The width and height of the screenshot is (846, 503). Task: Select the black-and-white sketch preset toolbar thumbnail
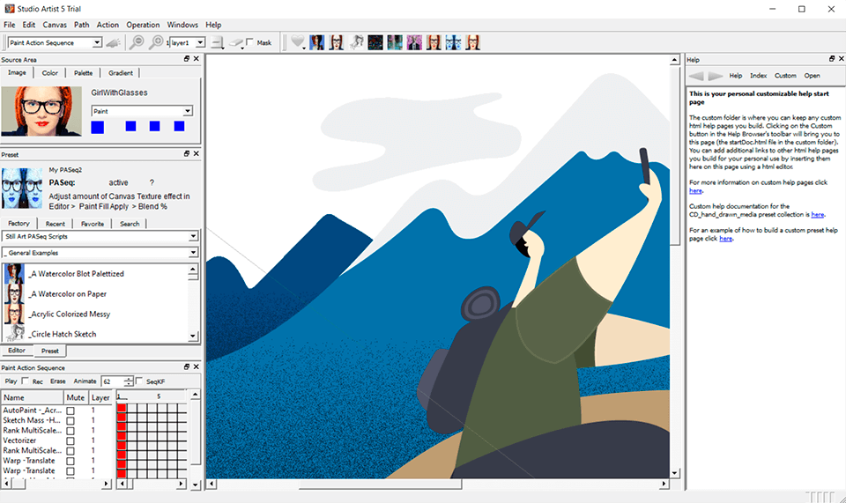coord(356,42)
